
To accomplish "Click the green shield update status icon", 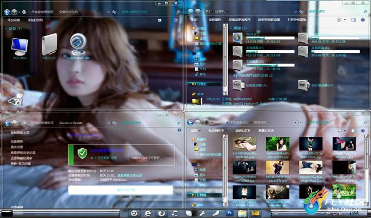I will click(82, 153).
